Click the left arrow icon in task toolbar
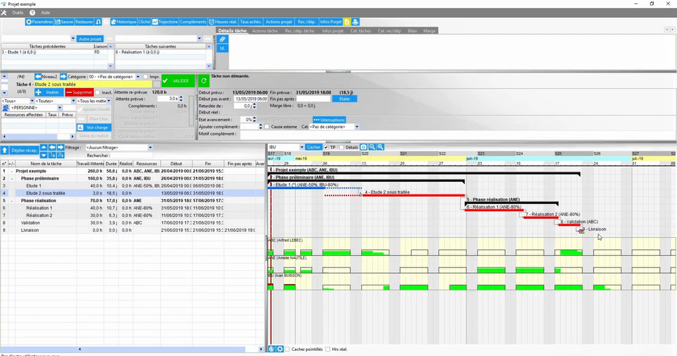 coord(52,147)
